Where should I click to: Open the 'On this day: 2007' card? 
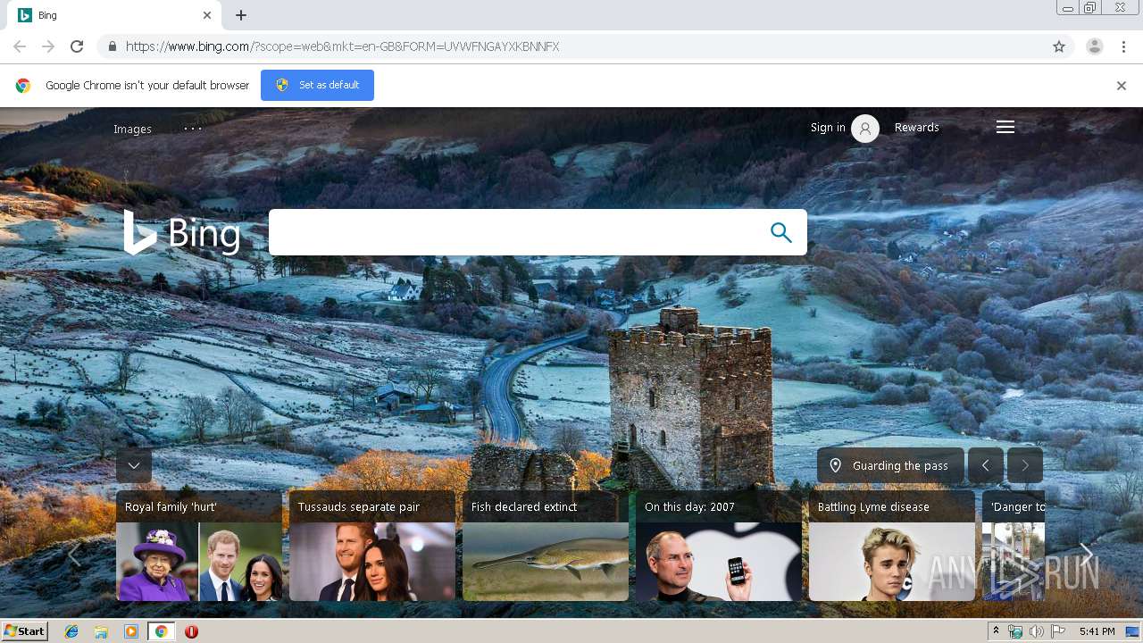click(x=719, y=546)
